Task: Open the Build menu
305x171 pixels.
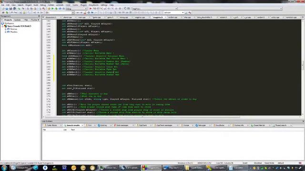Action: coord(36,5)
